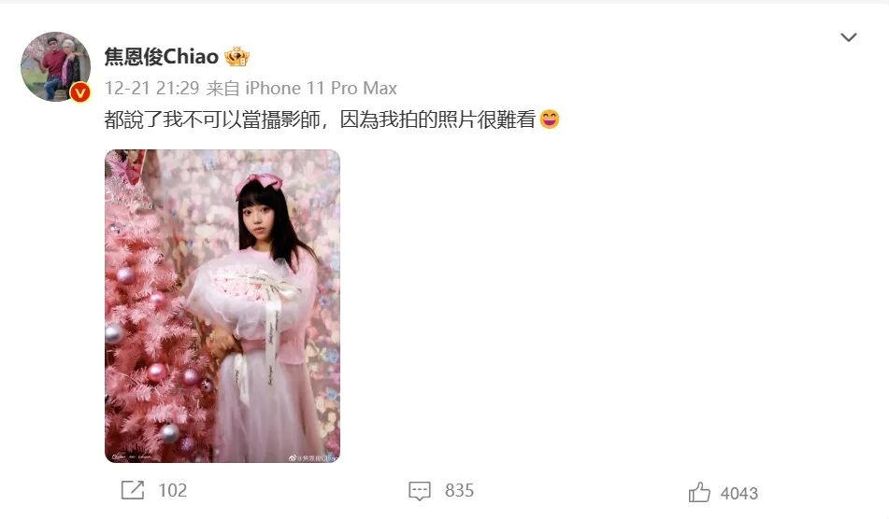
Task: Click the 来自 label before device name
Action: 222,89
